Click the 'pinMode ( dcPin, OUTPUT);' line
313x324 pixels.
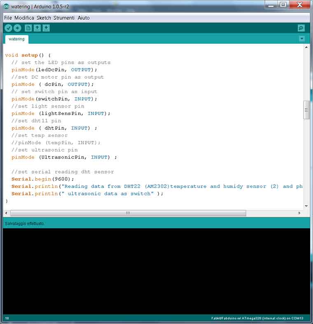(53, 85)
